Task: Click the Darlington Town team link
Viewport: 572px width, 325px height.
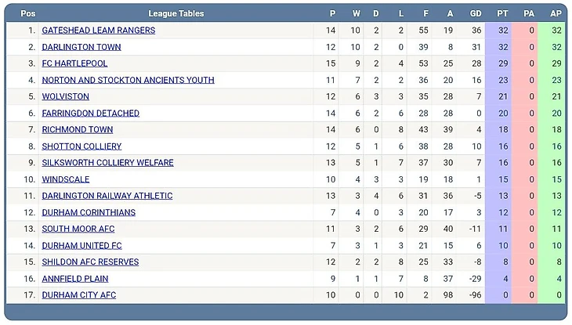Action: (x=81, y=47)
